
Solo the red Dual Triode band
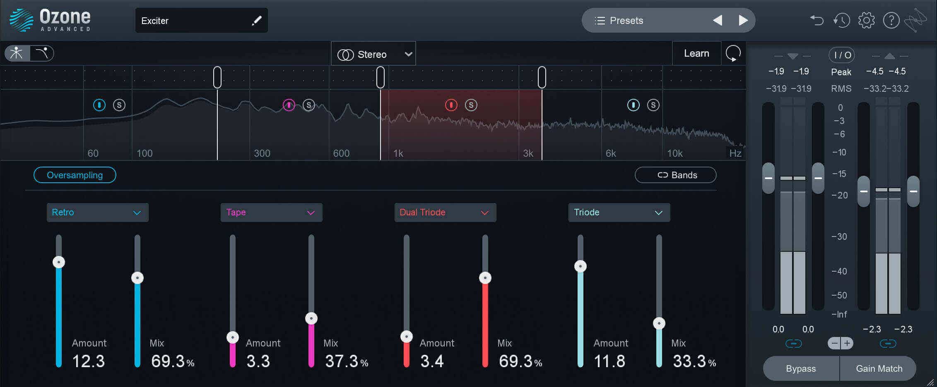pos(471,105)
